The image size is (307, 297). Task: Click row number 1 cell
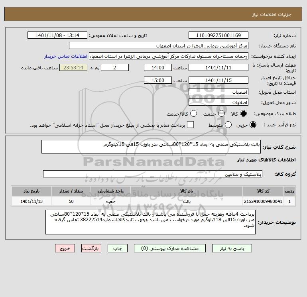click(289, 201)
